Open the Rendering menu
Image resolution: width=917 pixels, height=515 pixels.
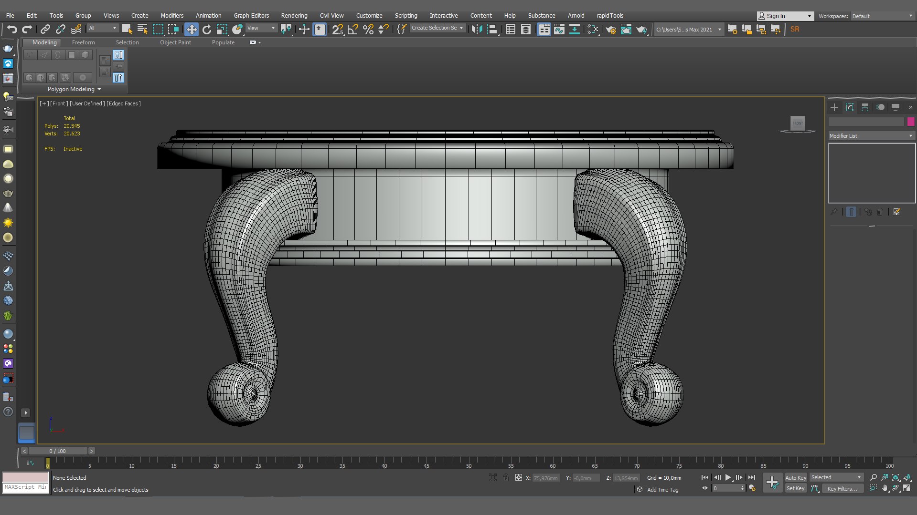(294, 16)
